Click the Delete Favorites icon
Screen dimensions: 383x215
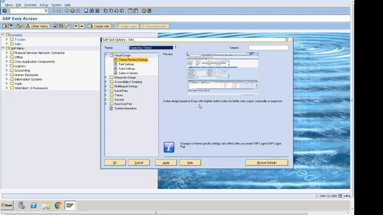tap(62, 26)
